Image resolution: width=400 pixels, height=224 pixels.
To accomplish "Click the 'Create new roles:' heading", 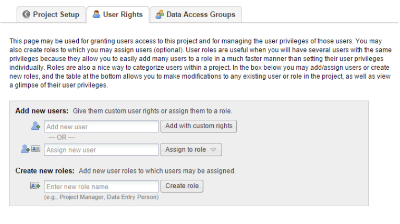I will point(45,171).
